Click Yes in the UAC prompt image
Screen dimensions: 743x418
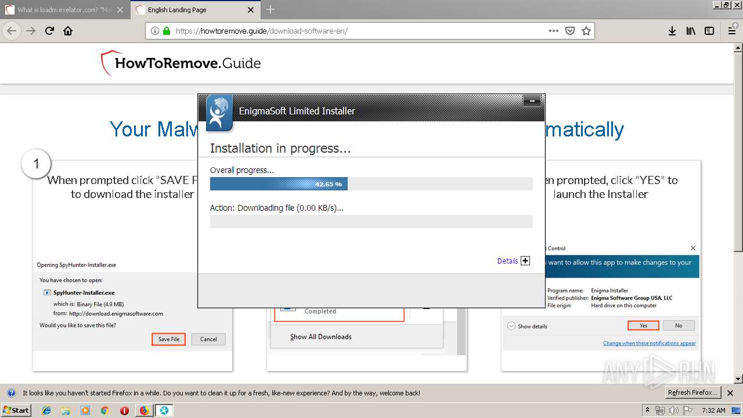tap(643, 326)
